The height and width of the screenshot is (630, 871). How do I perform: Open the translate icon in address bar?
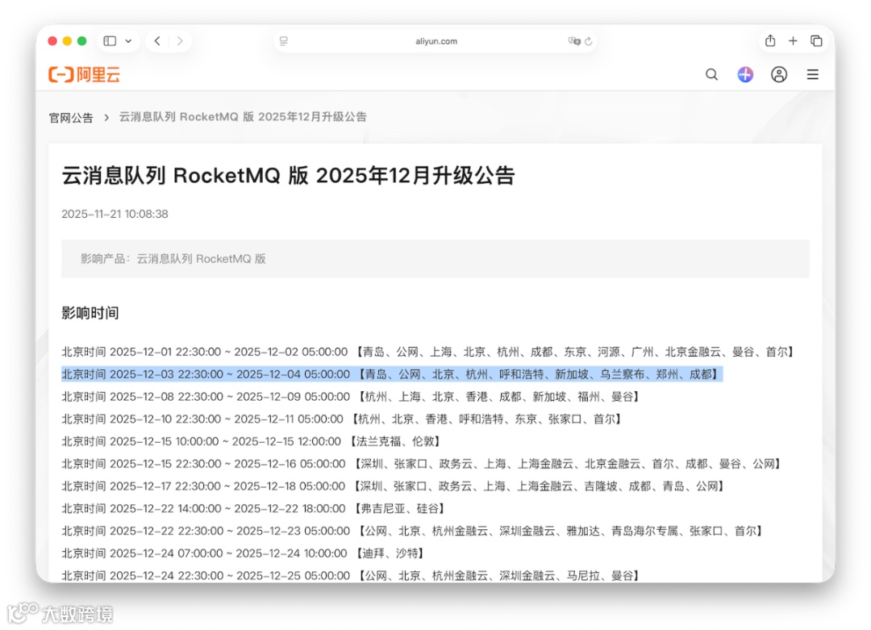574,41
